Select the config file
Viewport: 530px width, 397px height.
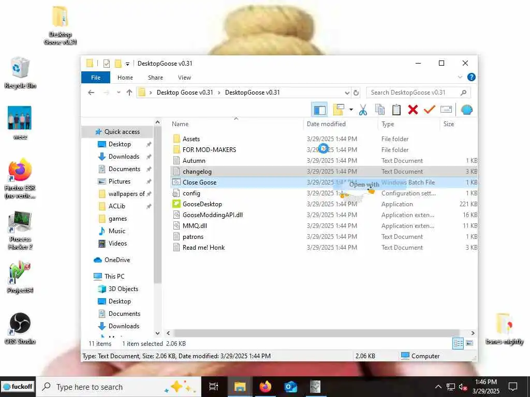pyautogui.click(x=324, y=193)
